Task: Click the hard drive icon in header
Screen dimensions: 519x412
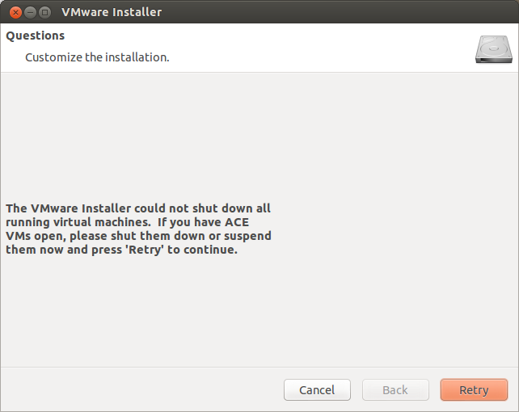Action: [493, 49]
